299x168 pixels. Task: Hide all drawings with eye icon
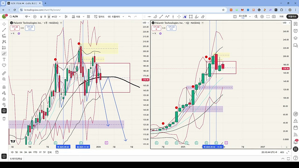tap(4, 104)
